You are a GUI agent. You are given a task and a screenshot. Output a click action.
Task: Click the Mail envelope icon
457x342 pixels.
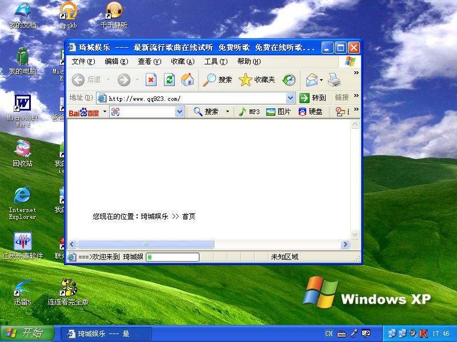click(311, 80)
